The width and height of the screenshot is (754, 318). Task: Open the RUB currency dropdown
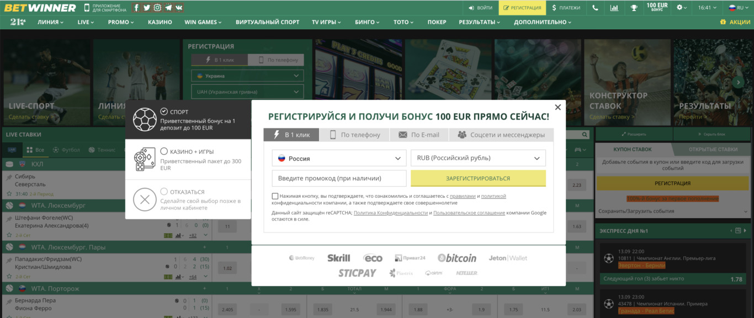[x=478, y=158]
